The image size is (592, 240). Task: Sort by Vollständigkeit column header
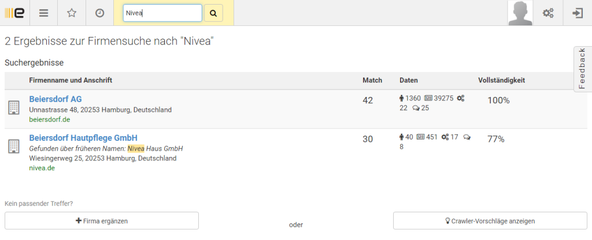click(501, 80)
